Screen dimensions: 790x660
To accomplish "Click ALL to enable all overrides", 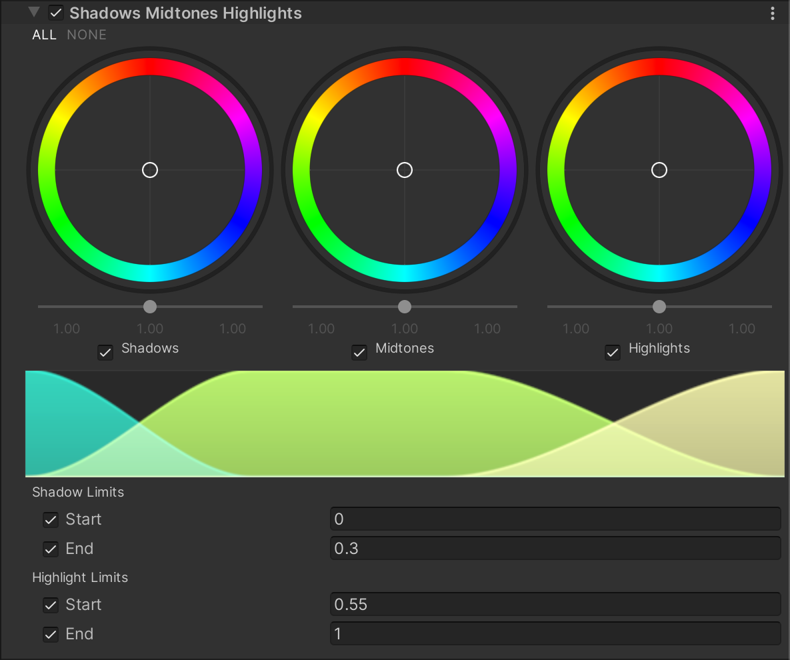I will [x=45, y=35].
